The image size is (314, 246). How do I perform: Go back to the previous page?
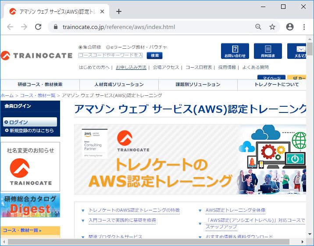pyautogui.click(x=10, y=27)
